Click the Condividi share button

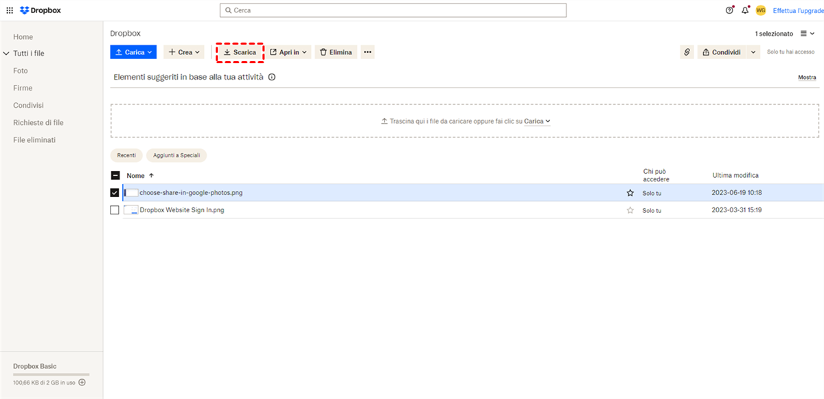click(722, 52)
